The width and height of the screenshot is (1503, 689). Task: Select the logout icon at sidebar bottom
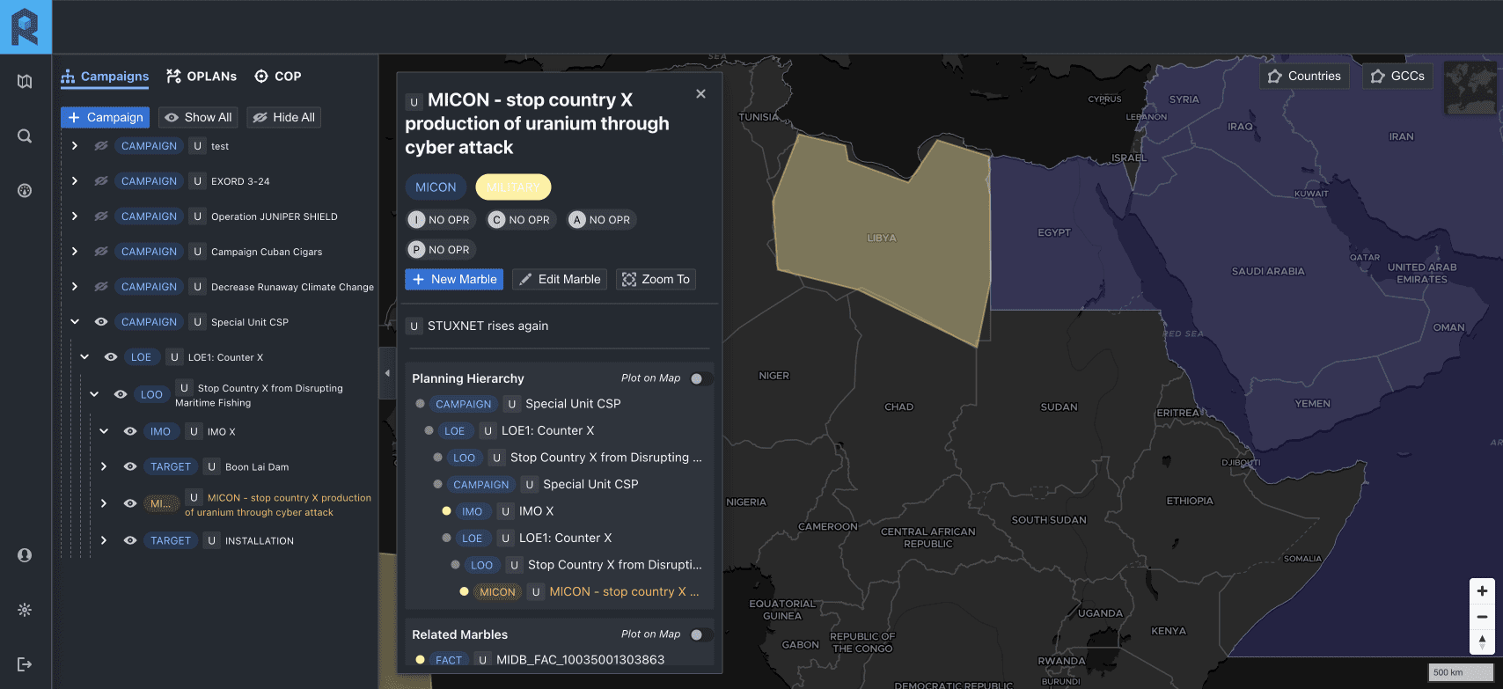(x=25, y=664)
